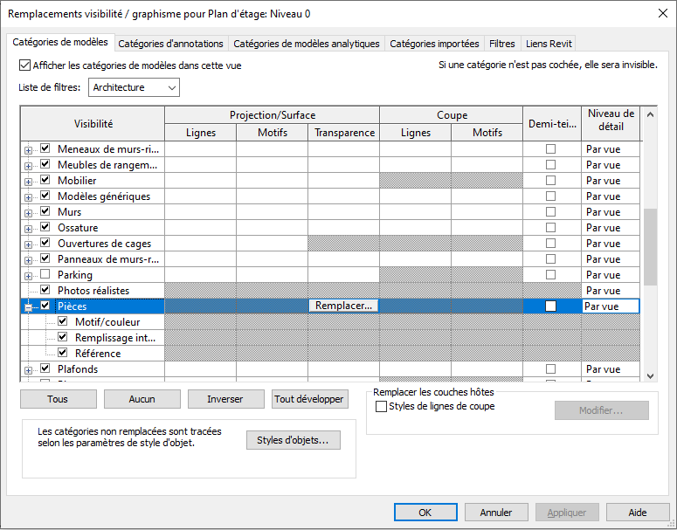
Task: Click Remplacer button for Pièces transparency
Action: pos(343,306)
